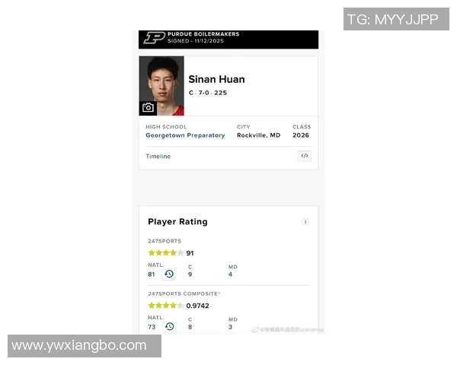Open Composite Maryland state rank 3
The image size is (457, 365).
(230, 327)
